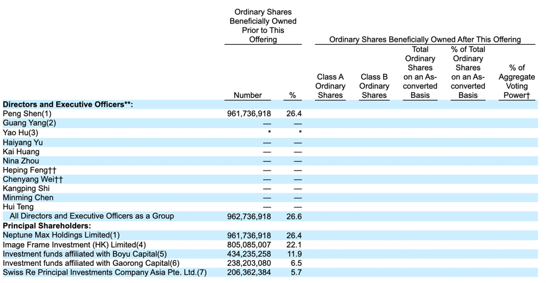
Task: Click the 11.9 percentage value
Action: (295, 254)
